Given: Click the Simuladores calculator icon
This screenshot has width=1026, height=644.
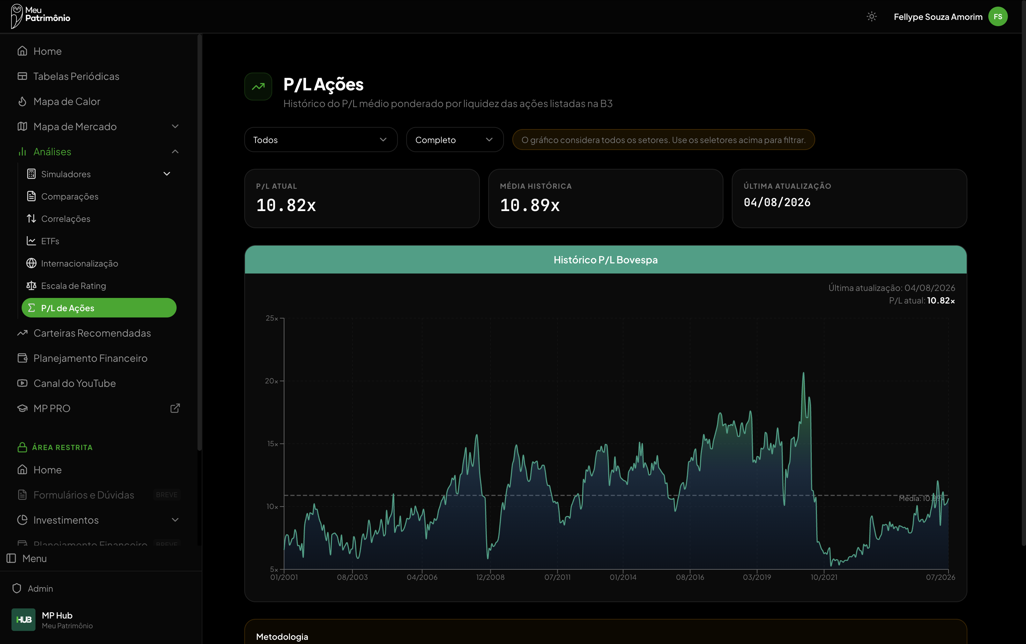Looking at the screenshot, I should point(31,174).
